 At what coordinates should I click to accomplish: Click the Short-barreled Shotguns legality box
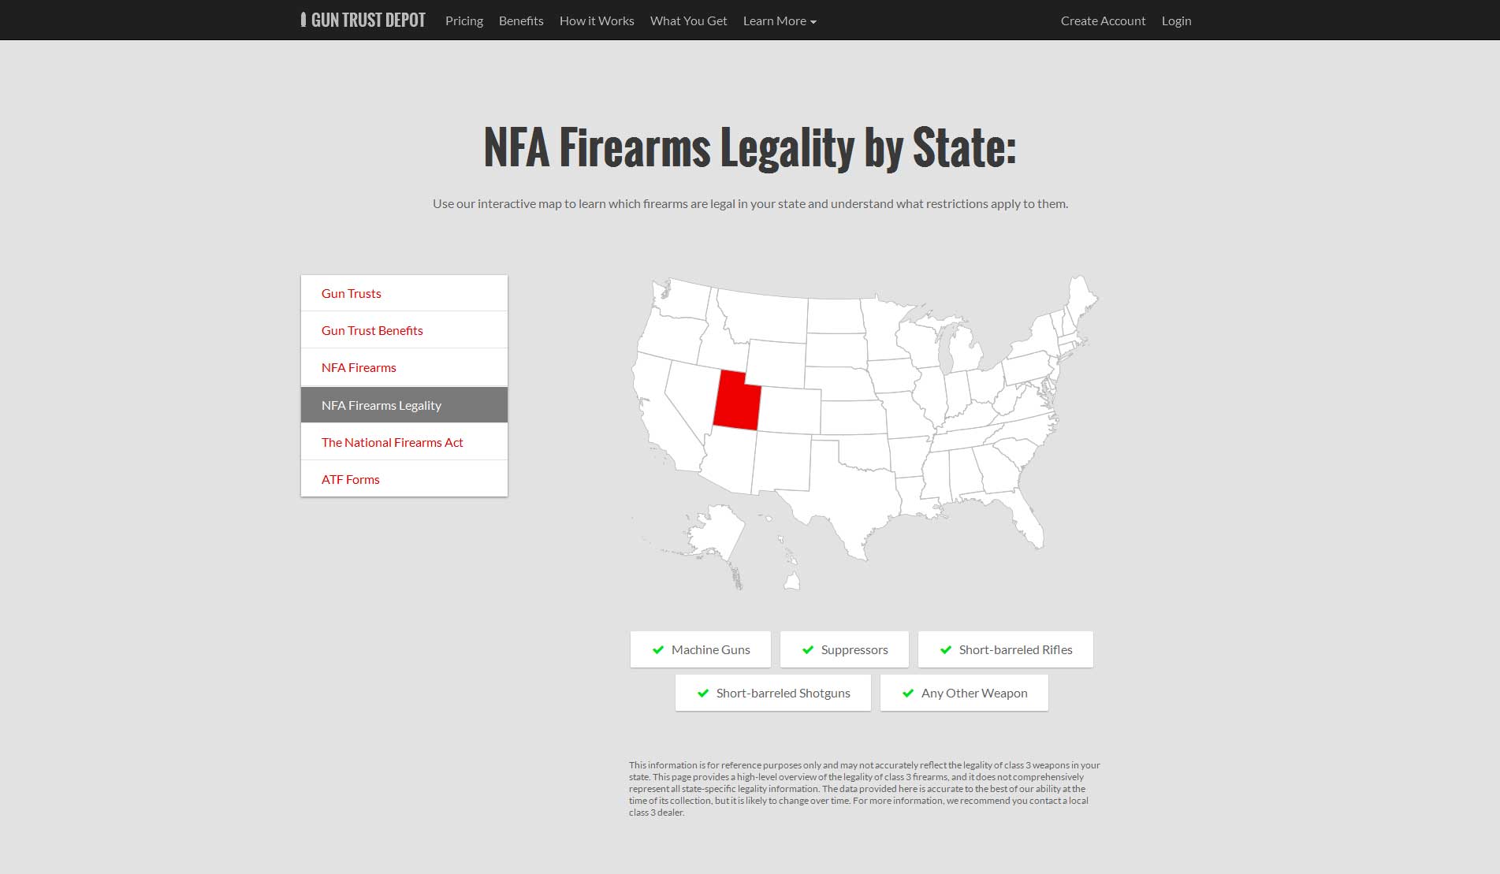(773, 693)
